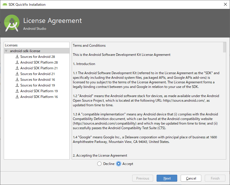Click download icon beside Sources for Android 28
The height and width of the screenshot is (185, 230).
pyautogui.click(x=17, y=56)
